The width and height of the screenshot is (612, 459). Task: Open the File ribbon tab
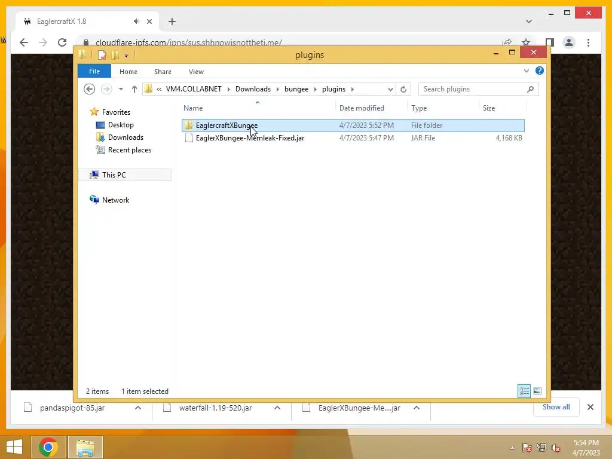(x=94, y=71)
